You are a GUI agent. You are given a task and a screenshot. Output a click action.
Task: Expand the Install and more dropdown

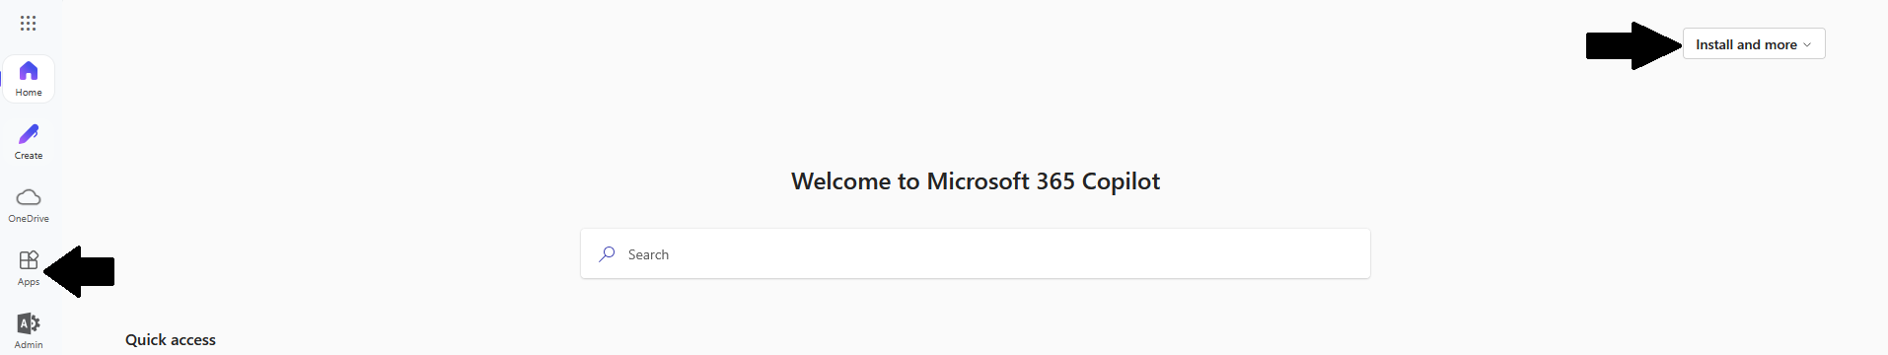point(1754,44)
